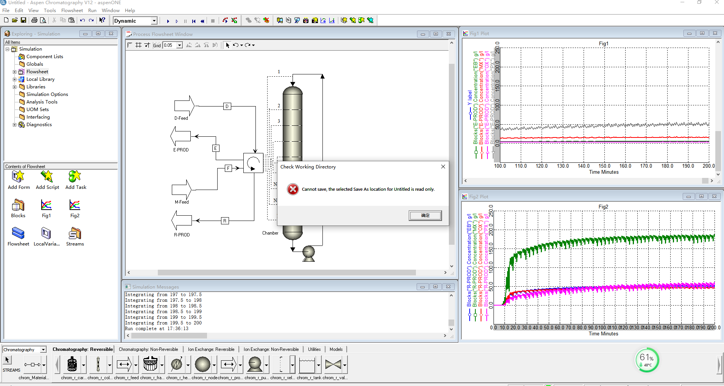Select the chrom_r_pump model icon
724x386 pixels.
click(255, 364)
